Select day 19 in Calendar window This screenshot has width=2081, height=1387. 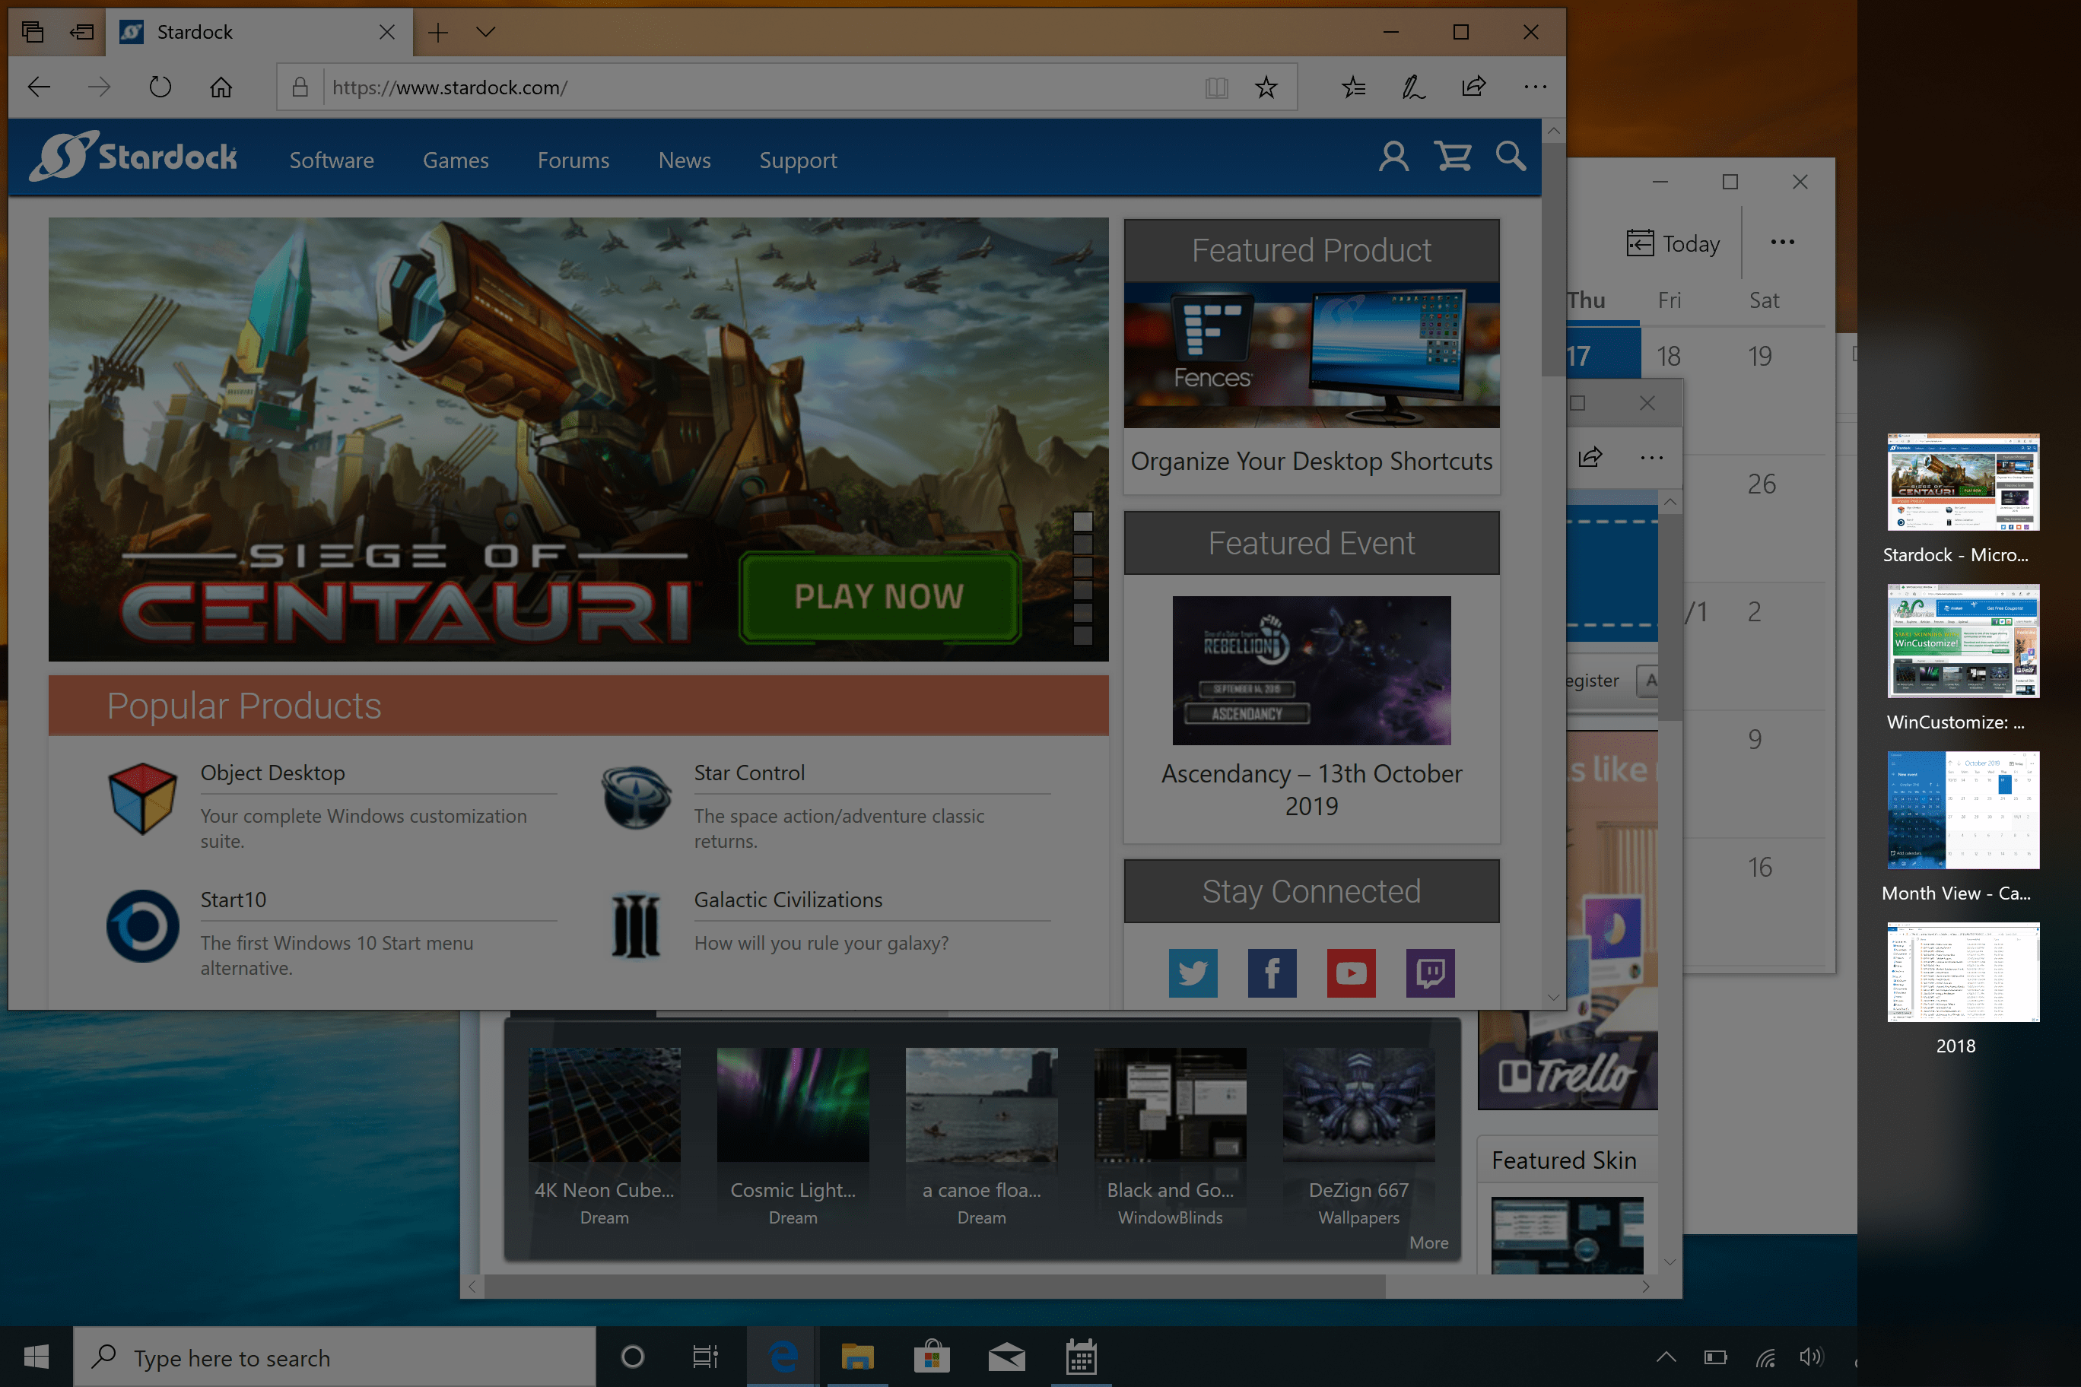1760,356
